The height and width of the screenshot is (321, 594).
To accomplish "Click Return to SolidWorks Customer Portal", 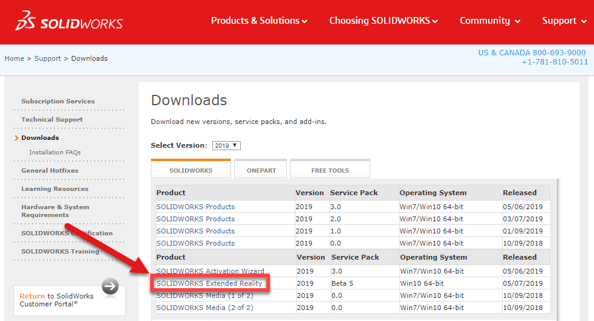I will click(57, 300).
